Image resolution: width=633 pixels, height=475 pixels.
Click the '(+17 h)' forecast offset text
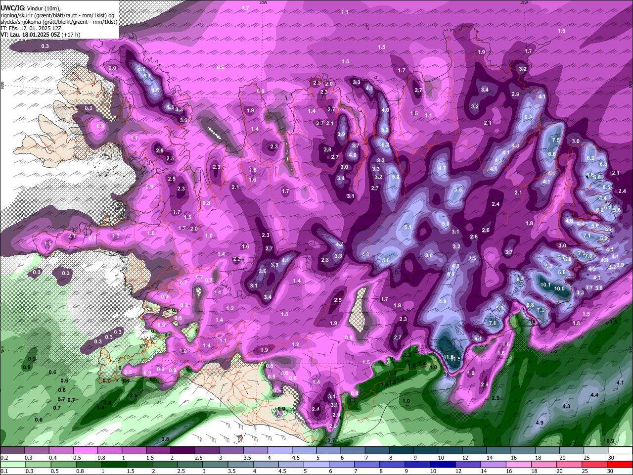tap(71, 35)
